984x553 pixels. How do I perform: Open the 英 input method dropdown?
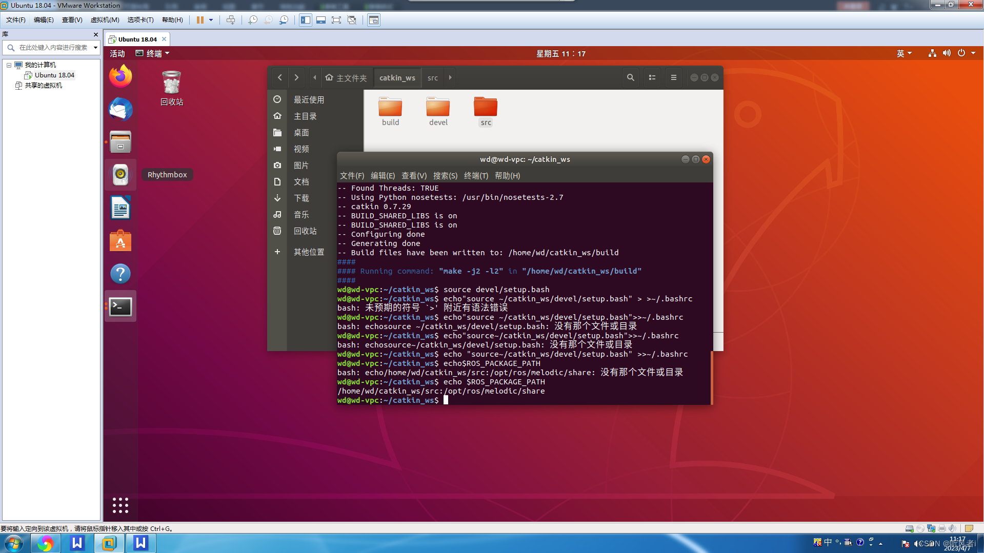904,53
